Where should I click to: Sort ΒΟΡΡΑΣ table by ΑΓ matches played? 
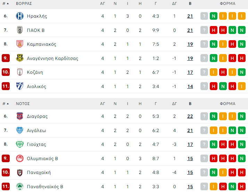coord(102,3)
